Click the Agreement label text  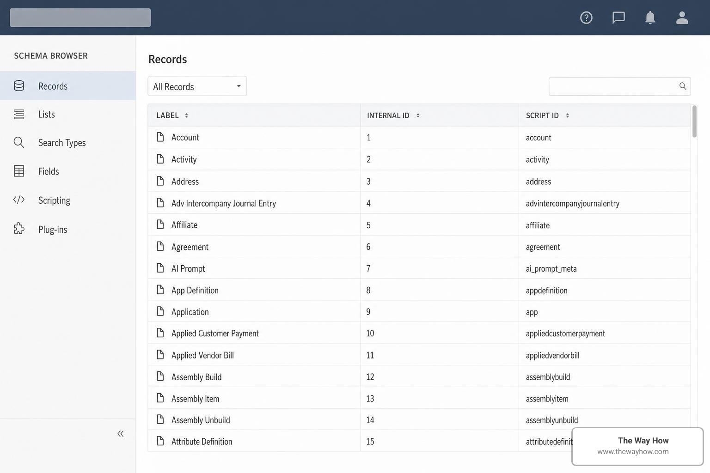pyautogui.click(x=190, y=247)
